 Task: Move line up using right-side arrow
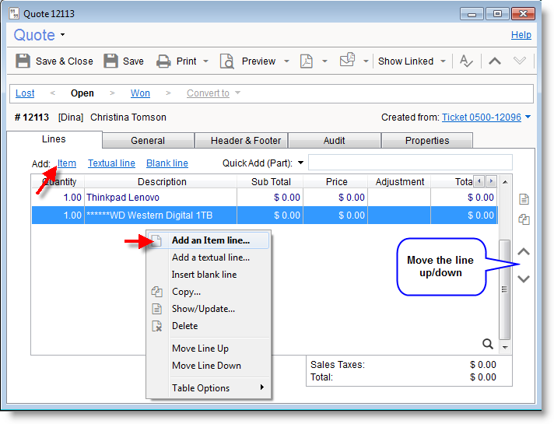(x=524, y=252)
